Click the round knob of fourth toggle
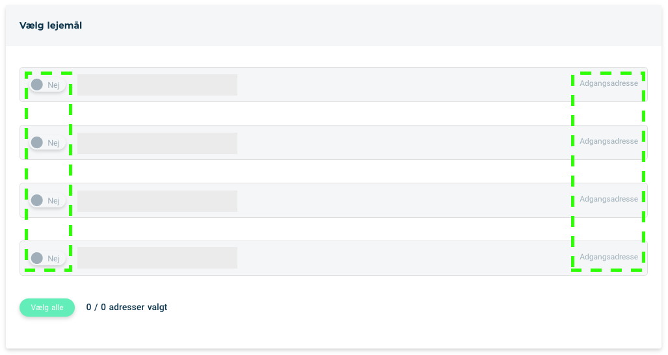The height and width of the screenshot is (355, 668). pyautogui.click(x=37, y=258)
